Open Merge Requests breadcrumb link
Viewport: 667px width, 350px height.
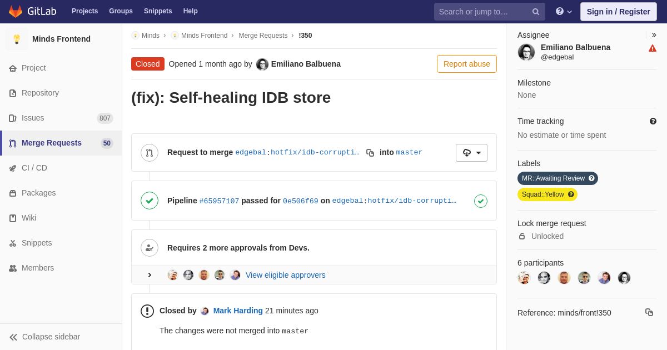(263, 36)
